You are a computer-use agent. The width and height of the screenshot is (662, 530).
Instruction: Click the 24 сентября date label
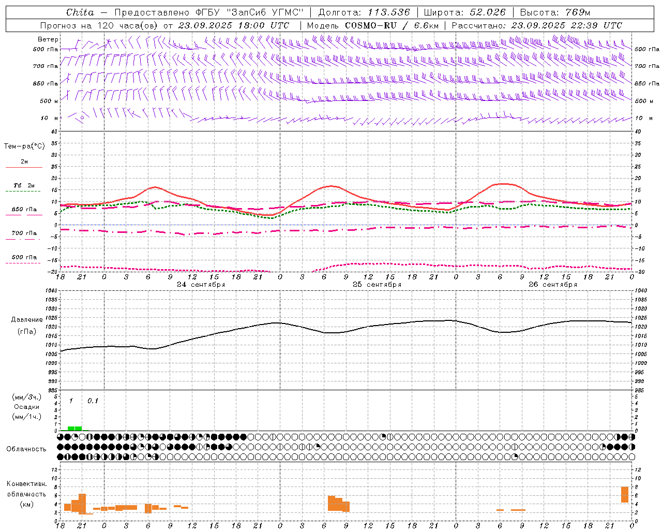coord(201,285)
